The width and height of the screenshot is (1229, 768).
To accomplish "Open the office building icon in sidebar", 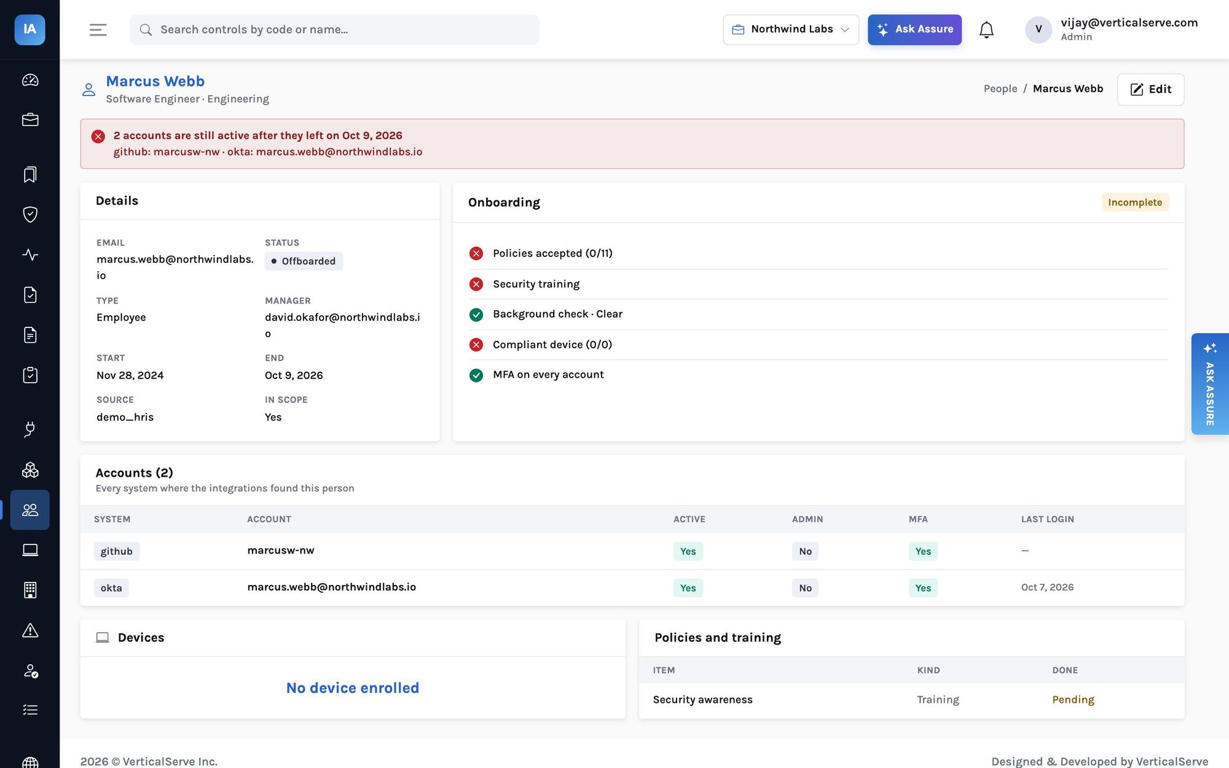I will pos(30,590).
